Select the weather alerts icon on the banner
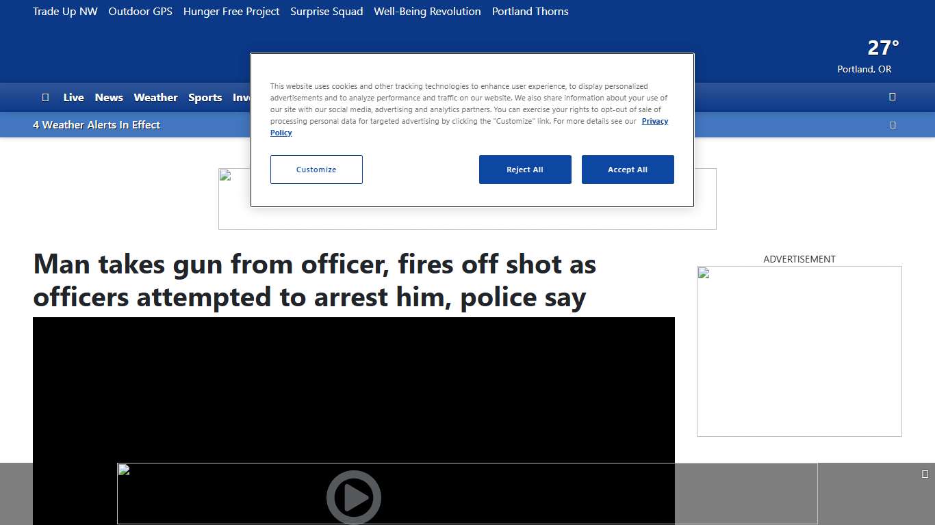935x525 pixels. pos(893,124)
